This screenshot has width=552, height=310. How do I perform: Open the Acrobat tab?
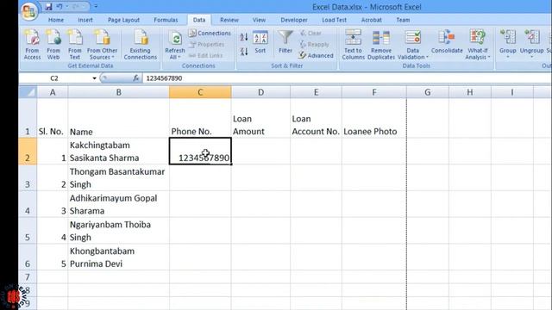click(372, 20)
